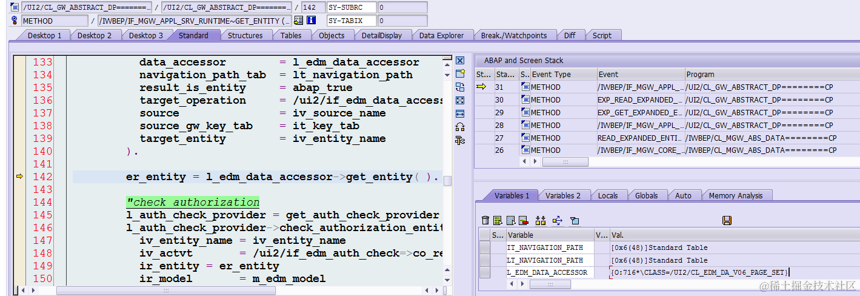The width and height of the screenshot is (860, 296).
Task: Select the row selector for LT_NAVIGATION_PATH
Action: [x=484, y=260]
